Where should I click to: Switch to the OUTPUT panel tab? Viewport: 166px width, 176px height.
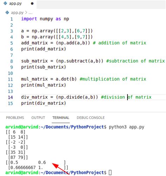38,118
